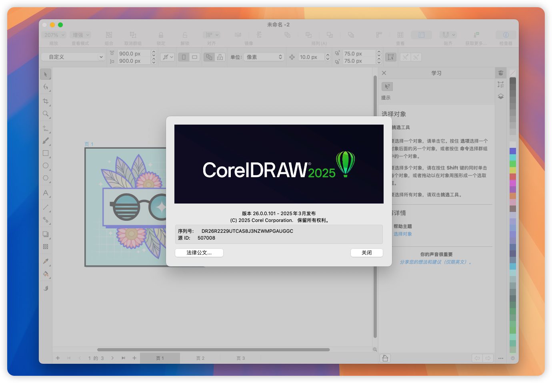Switch to page tab 页 3
Screen dimensions: 552x383
(240, 358)
